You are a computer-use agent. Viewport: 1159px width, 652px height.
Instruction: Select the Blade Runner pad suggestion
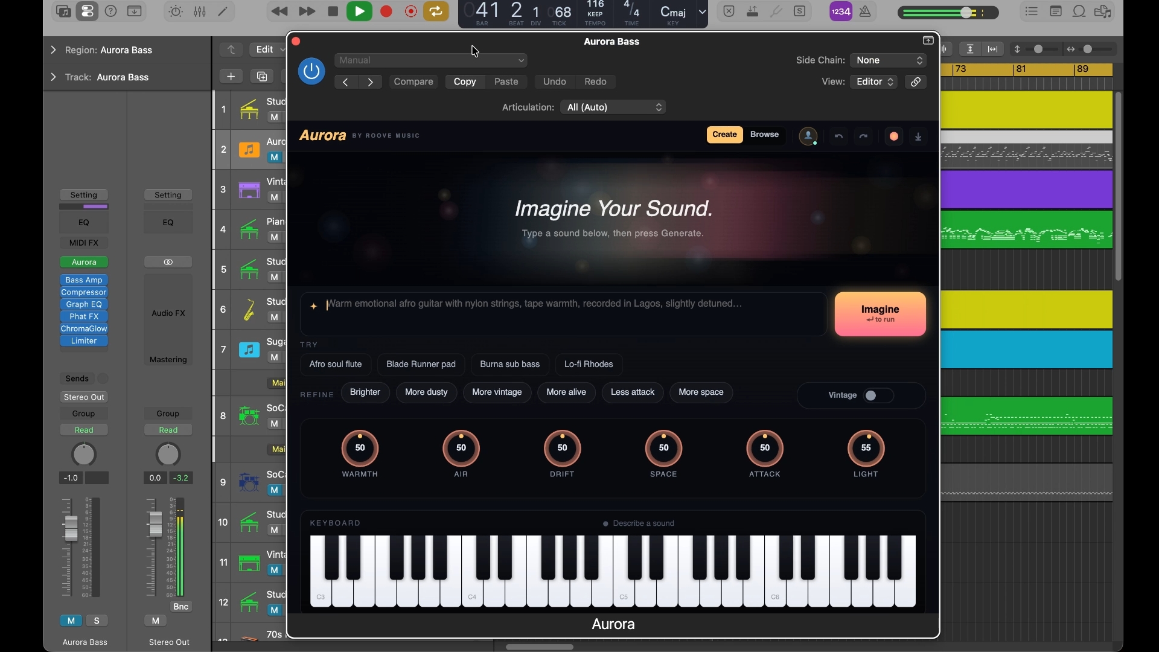tap(421, 365)
